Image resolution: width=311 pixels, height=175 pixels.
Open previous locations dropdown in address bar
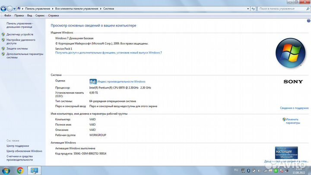[x=248, y=9]
